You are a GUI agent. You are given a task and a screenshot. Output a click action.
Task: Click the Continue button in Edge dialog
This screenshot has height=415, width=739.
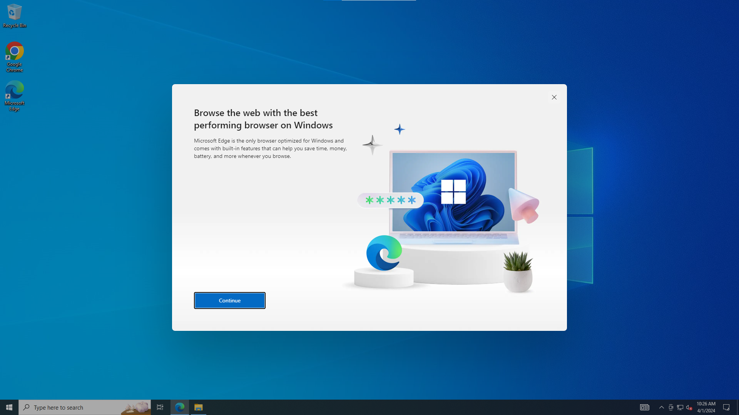229,300
